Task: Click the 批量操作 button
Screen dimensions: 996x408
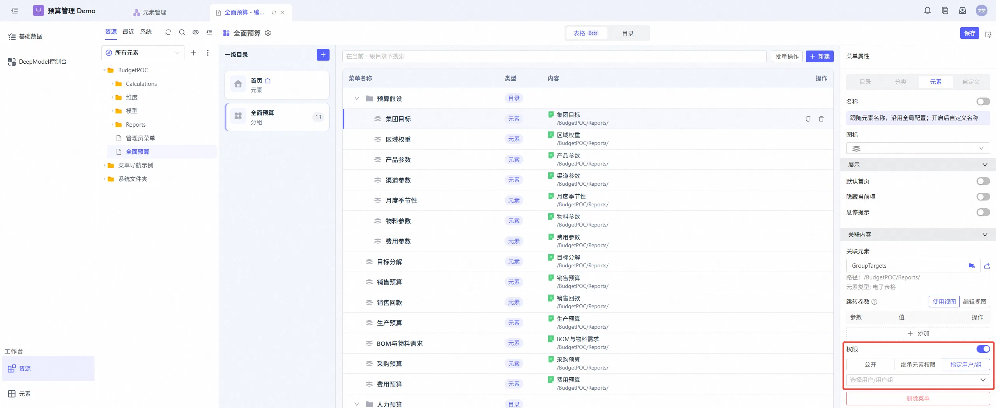Action: [787, 56]
